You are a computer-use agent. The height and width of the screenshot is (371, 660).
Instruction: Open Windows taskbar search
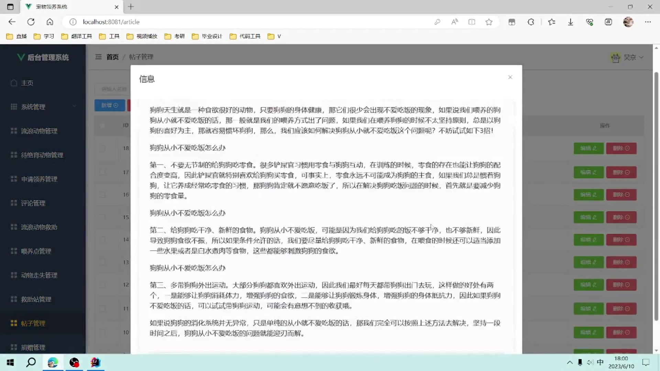(31, 362)
